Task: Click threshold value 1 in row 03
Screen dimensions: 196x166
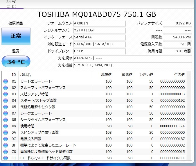Action: click(x=152, y=94)
